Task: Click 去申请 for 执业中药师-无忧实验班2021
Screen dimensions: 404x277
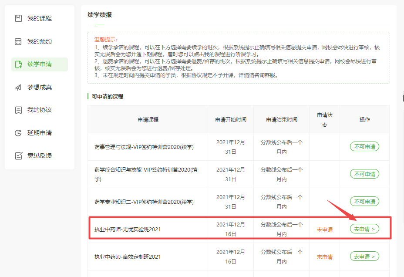Action: point(364,229)
